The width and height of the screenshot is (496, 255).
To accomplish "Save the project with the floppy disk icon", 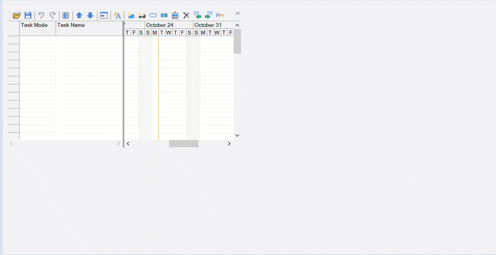I will [28, 15].
